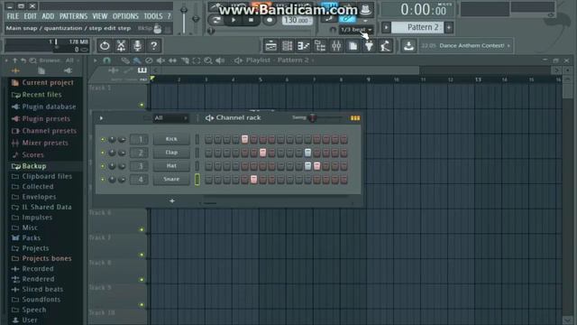Click the arrow left of Pattern 2
The image size is (577, 325).
(x=386, y=27)
